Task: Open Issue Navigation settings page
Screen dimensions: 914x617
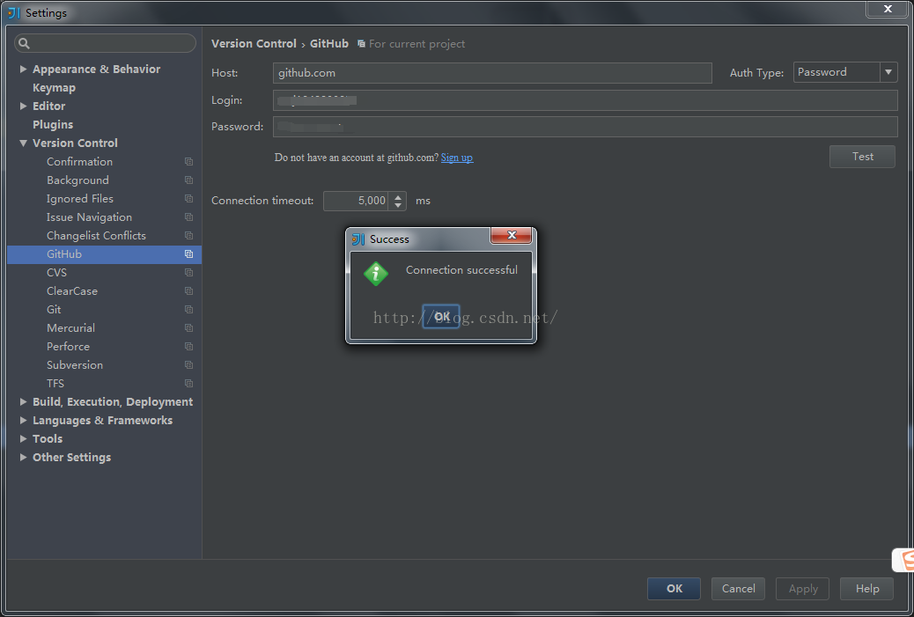Action: [x=89, y=217]
